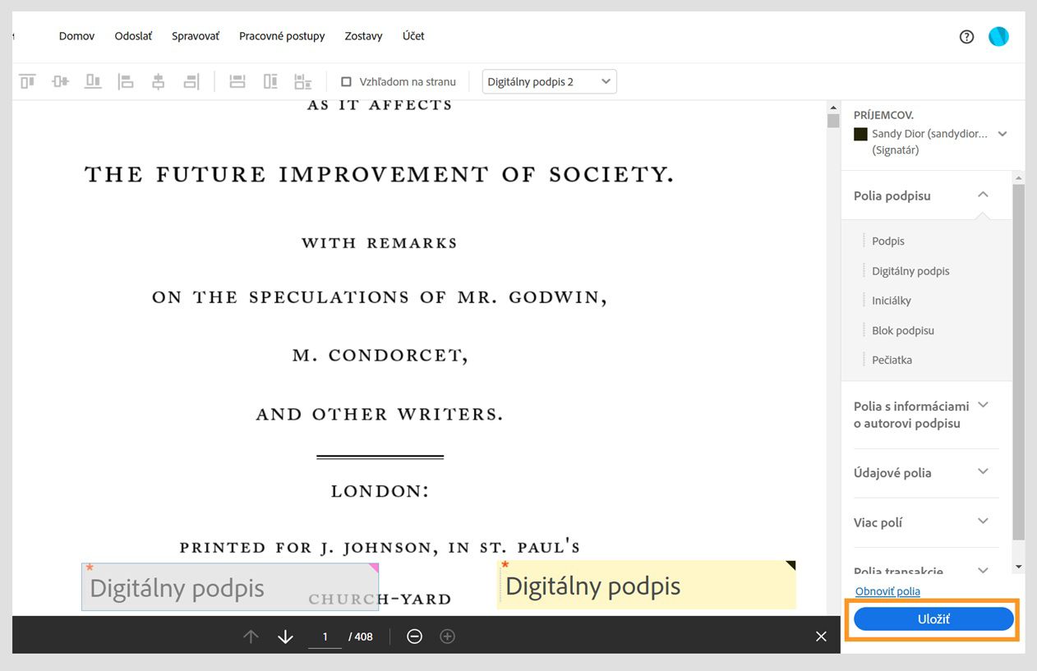Select the yellow Digitálny podpis field on document
1037x671 pixels.
tap(647, 585)
